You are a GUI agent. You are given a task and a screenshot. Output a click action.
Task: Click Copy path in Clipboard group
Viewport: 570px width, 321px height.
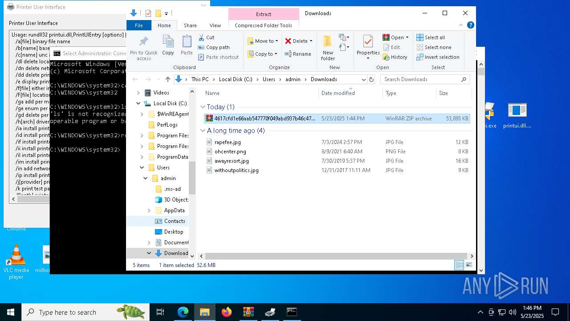point(214,47)
